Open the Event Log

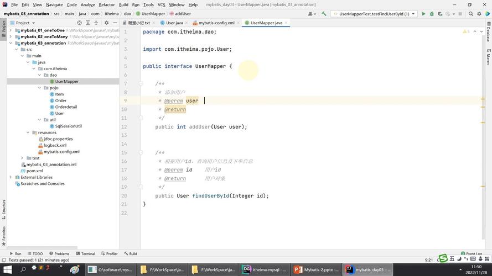coord(471,254)
